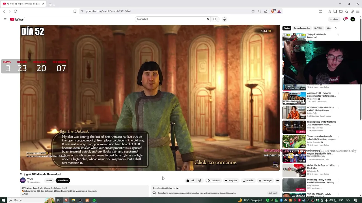The height and width of the screenshot is (203, 362).
Task: Click the Preguntar button
Action: coord(231,180)
